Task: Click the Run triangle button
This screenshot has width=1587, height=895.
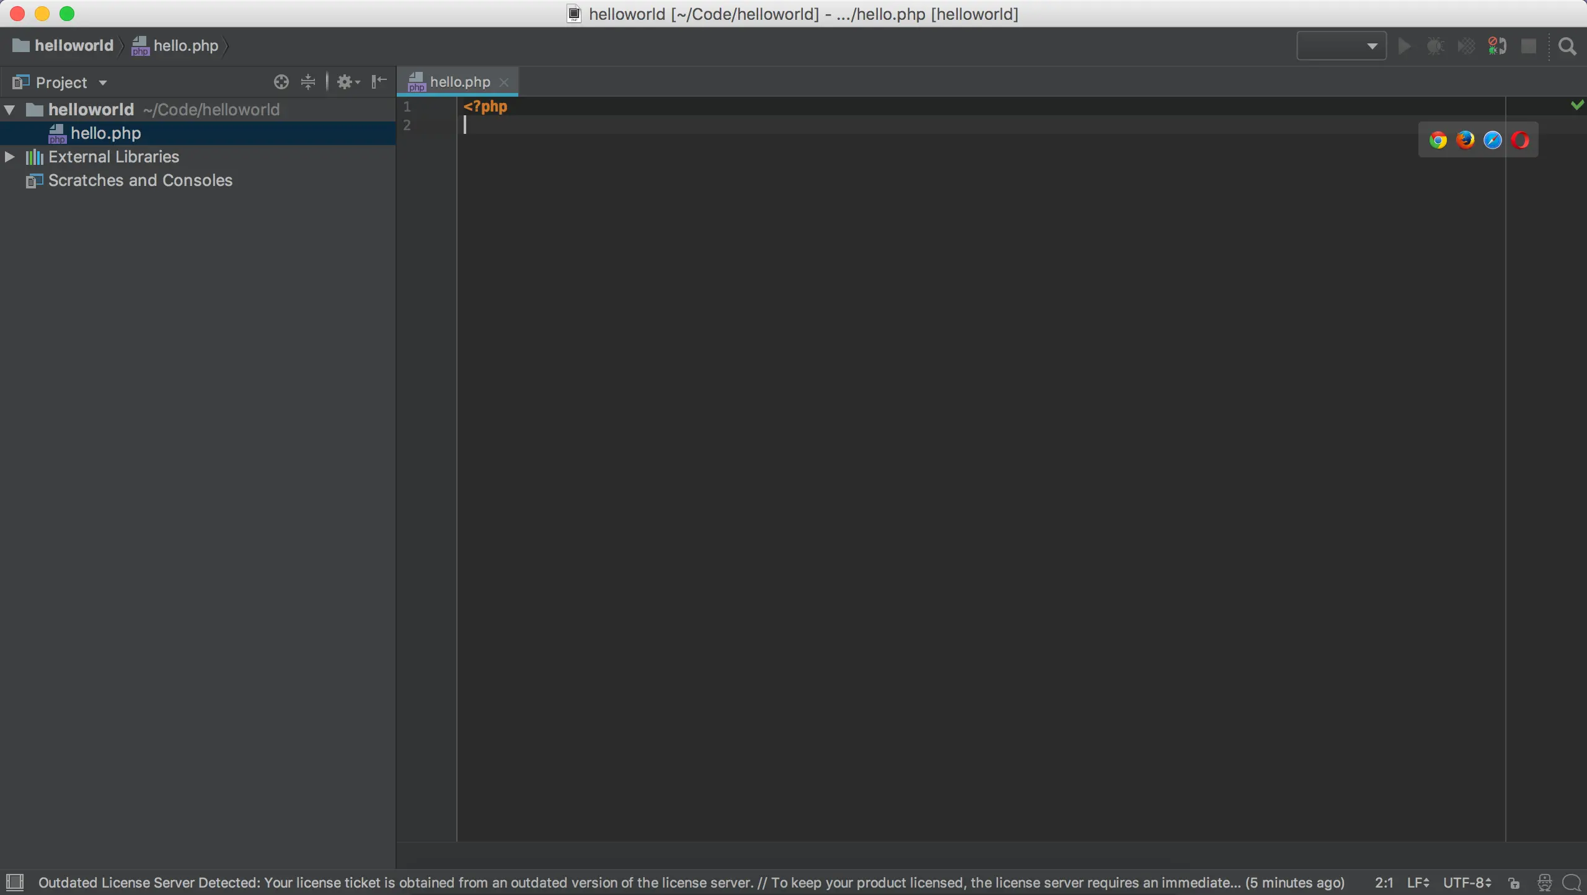Action: (1405, 46)
